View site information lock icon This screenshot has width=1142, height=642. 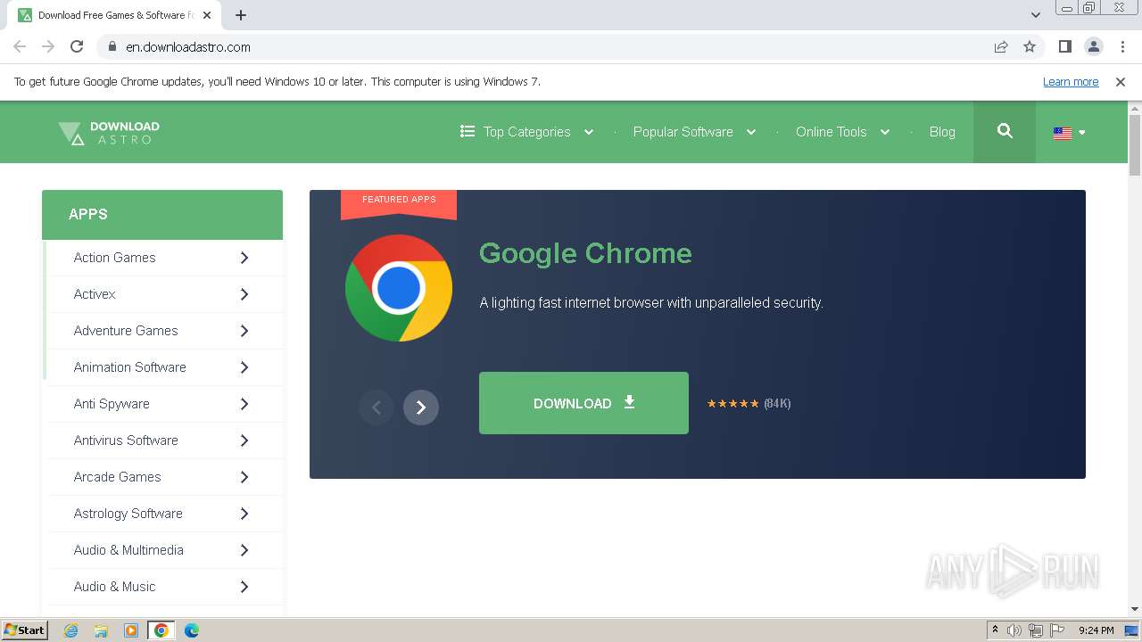click(x=112, y=47)
